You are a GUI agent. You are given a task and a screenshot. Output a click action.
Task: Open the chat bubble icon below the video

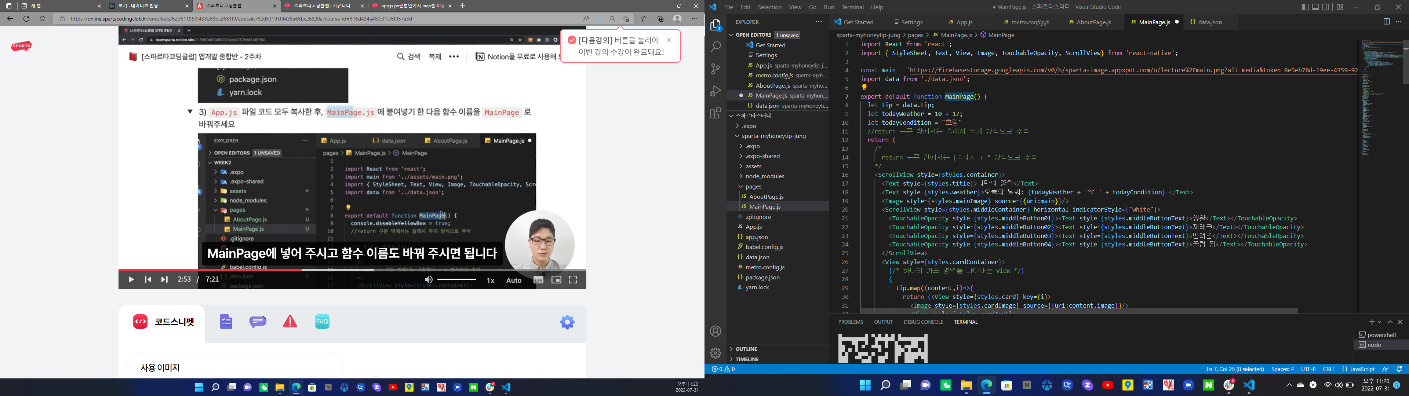[x=258, y=322]
